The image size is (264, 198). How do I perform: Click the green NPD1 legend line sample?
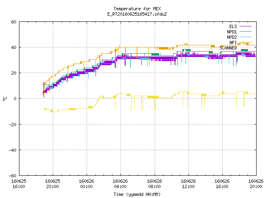(245, 31)
